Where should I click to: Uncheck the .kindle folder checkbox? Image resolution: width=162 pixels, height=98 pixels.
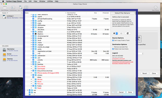click(33, 38)
